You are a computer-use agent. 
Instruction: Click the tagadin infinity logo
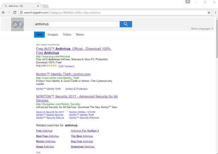coord(17,24)
